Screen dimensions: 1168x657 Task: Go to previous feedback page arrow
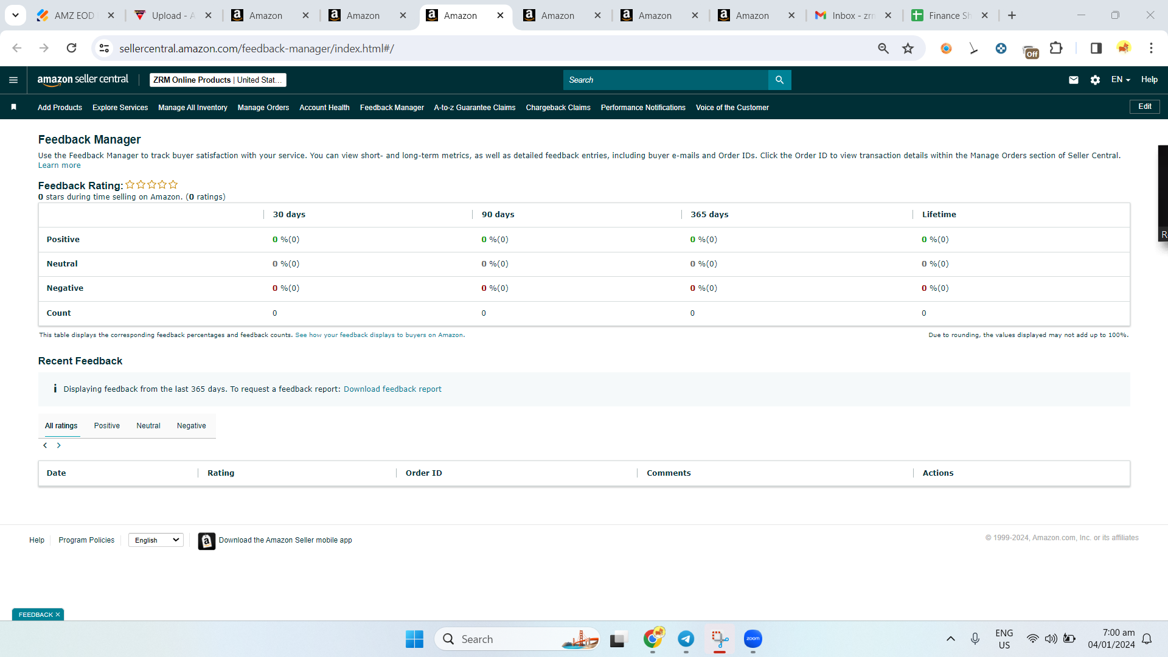(x=45, y=445)
